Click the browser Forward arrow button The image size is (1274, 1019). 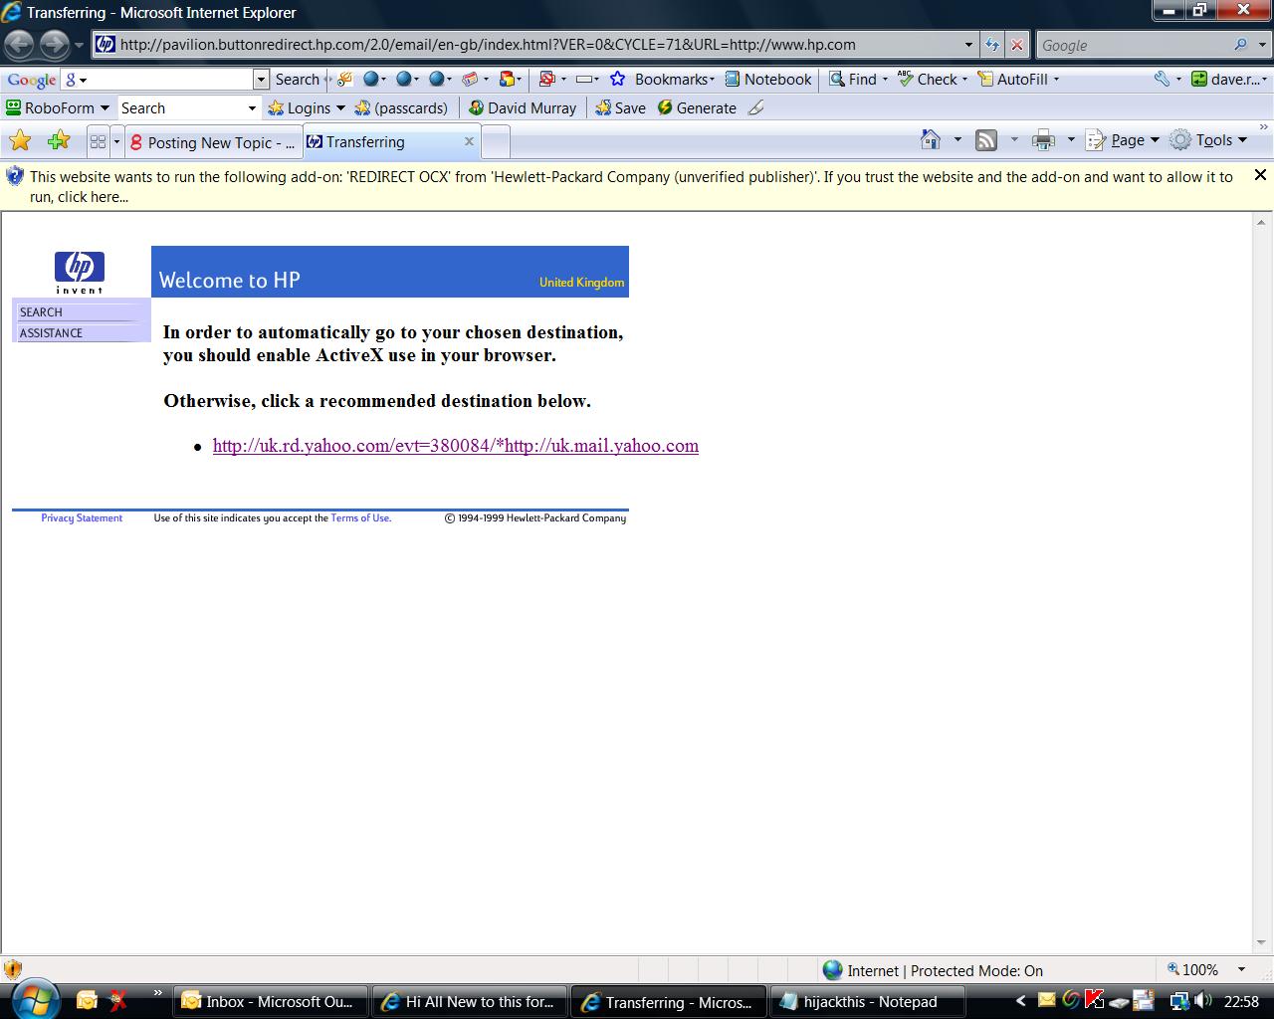[x=54, y=44]
